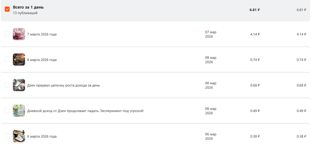Click the sunset garden thumbnail

(19, 60)
